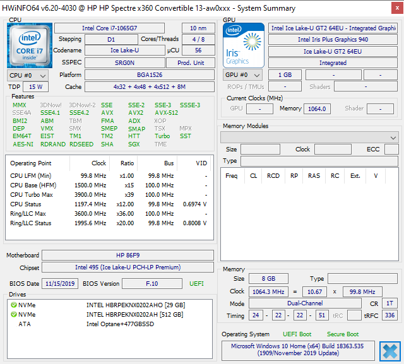Click the green check icon for the 512 GB NVMe drive
The height and width of the screenshot is (364, 404).
pos(13,314)
